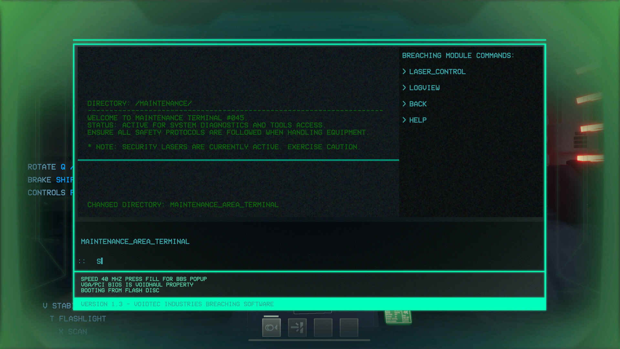The height and width of the screenshot is (349, 620).
Task: Toggle the BRAKE SHIP control on
Action: [x=50, y=180]
